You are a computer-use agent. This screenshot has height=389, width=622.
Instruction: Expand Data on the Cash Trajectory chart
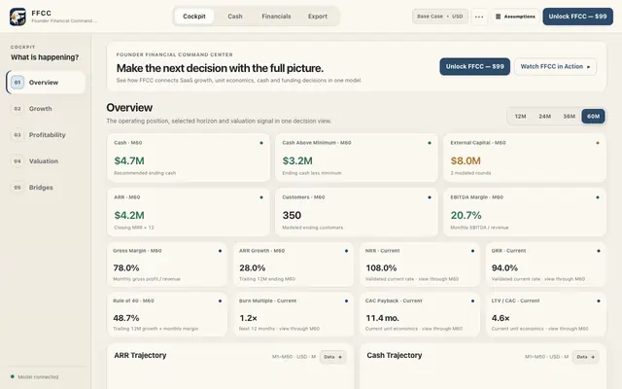pos(585,357)
